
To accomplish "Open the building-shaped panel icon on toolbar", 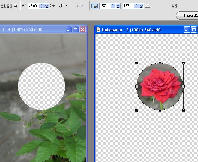I will (x=175, y=6).
